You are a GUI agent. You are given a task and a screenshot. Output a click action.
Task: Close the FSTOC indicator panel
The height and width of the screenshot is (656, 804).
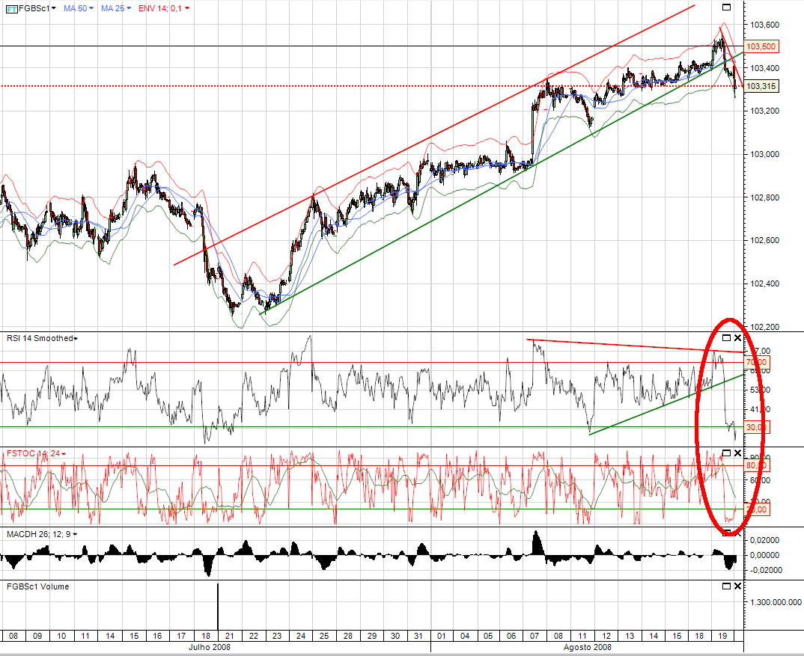pyautogui.click(x=737, y=453)
